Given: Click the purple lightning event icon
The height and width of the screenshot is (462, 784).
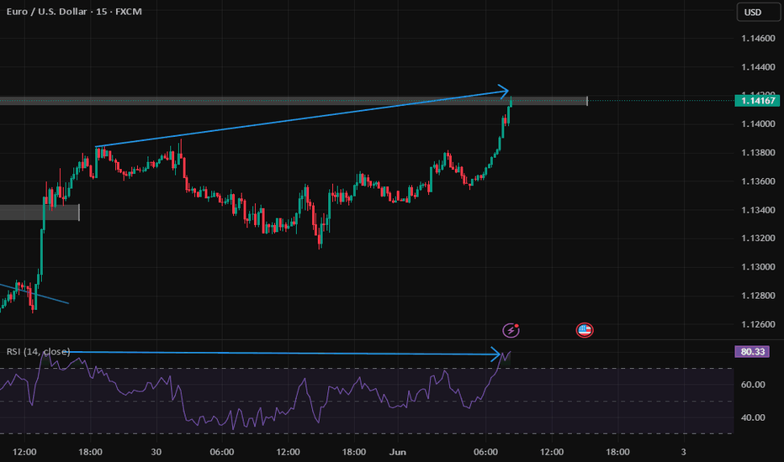Looking at the screenshot, I should point(511,330).
